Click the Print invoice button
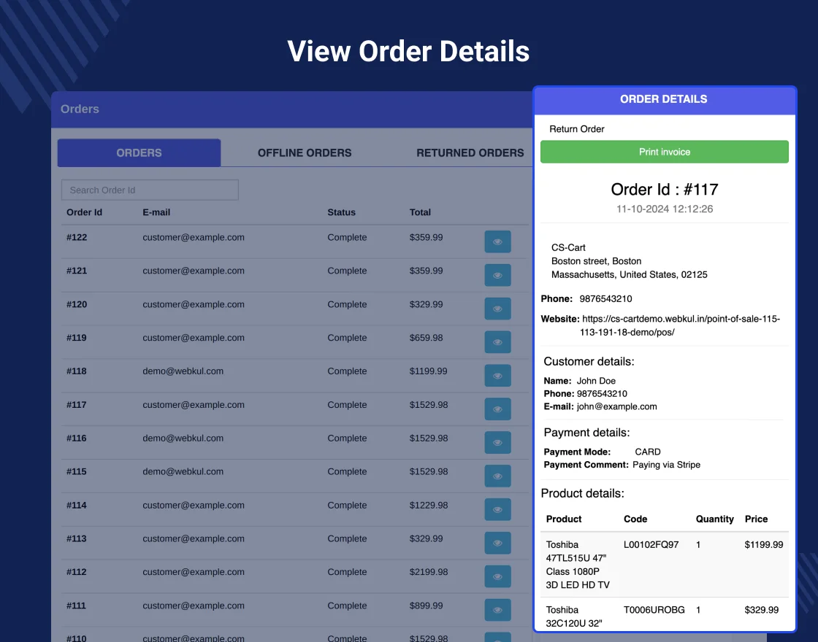The height and width of the screenshot is (642, 818). [664, 152]
